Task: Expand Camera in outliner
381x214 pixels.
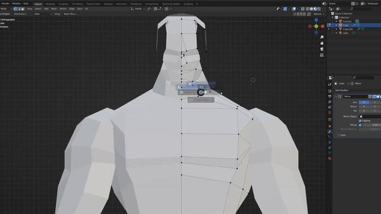Action: 336,21
